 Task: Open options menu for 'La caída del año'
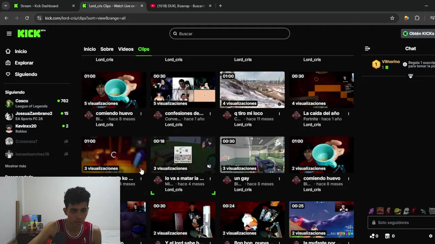pyautogui.click(x=348, y=114)
